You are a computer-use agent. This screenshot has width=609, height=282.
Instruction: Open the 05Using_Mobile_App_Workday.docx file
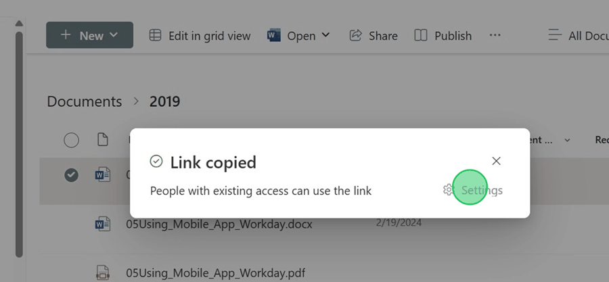click(x=219, y=224)
